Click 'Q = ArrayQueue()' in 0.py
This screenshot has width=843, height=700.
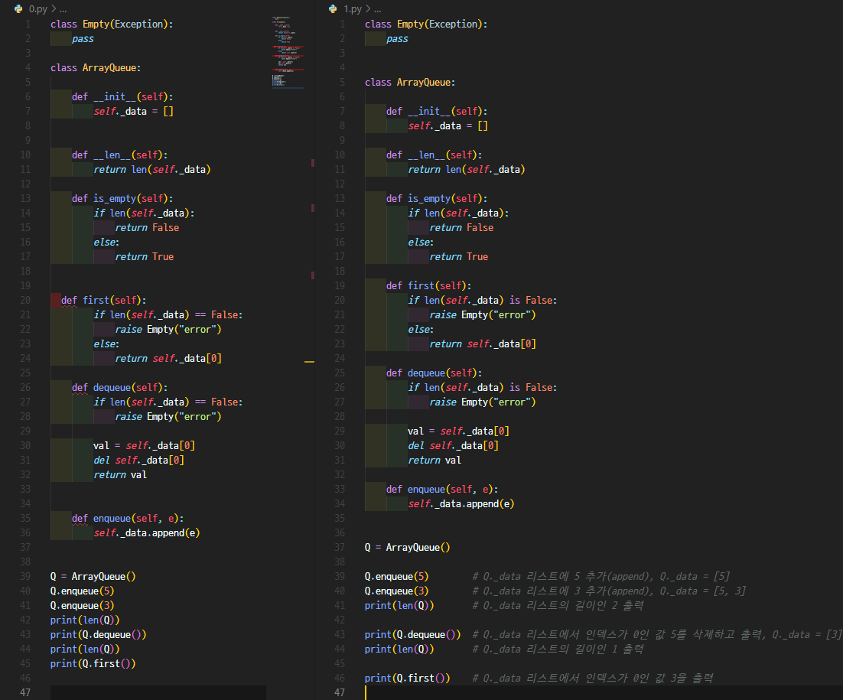pyautogui.click(x=93, y=576)
